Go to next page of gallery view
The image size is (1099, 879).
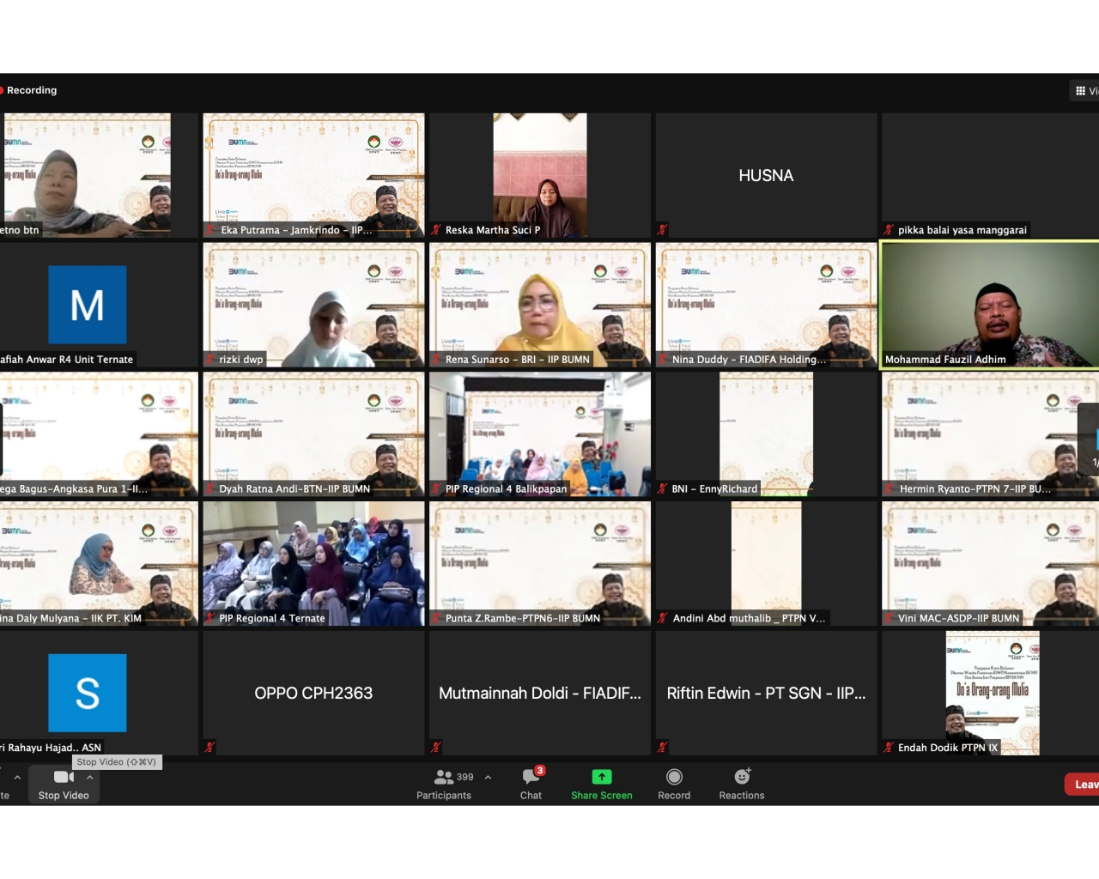1090,438
